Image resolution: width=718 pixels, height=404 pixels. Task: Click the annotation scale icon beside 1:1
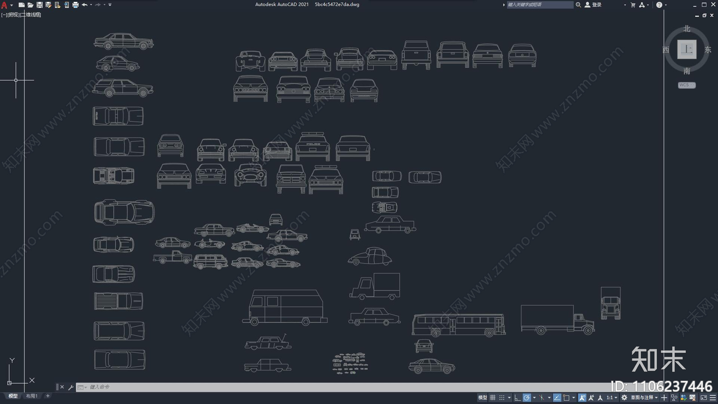600,398
